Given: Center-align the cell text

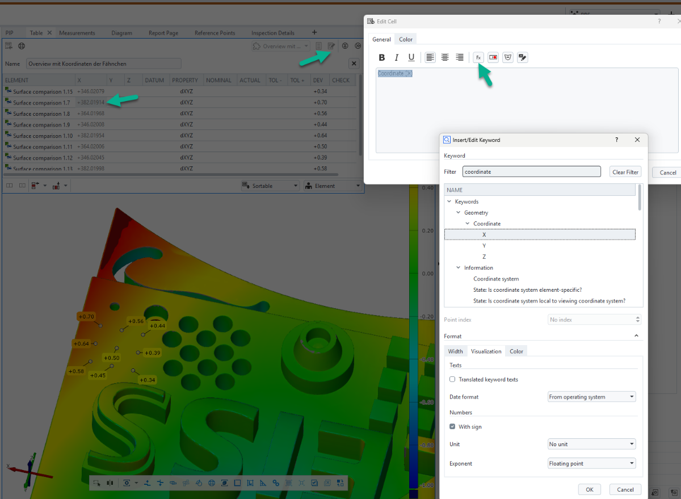Looking at the screenshot, I should 445,57.
